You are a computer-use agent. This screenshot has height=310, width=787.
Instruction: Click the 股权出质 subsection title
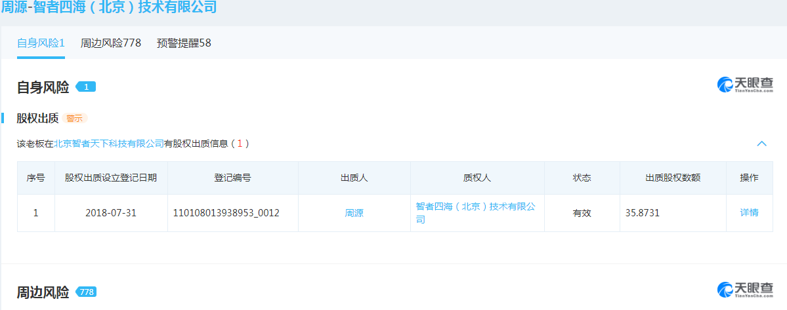point(37,118)
